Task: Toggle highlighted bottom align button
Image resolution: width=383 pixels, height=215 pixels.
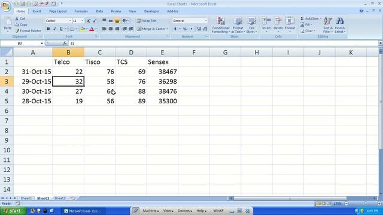Action: pos(117,21)
